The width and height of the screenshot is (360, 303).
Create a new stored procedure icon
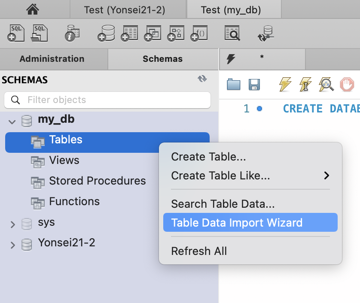tap(176, 33)
